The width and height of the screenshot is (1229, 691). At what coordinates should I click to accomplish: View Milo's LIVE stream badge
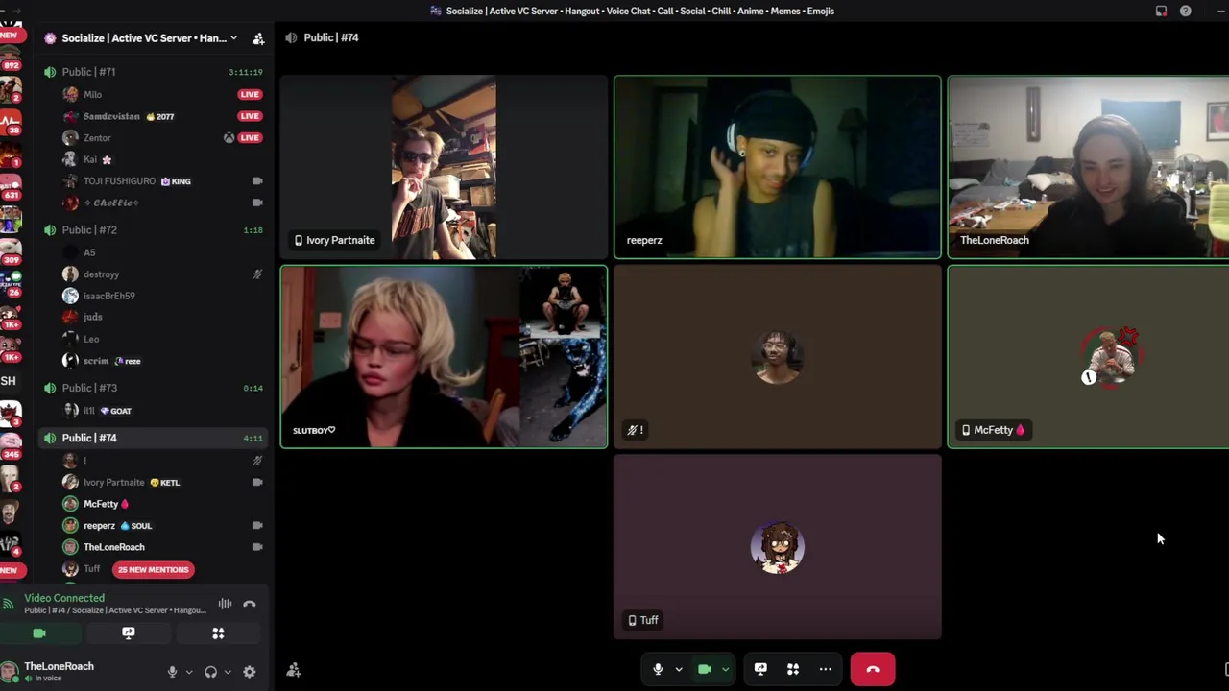coord(250,94)
